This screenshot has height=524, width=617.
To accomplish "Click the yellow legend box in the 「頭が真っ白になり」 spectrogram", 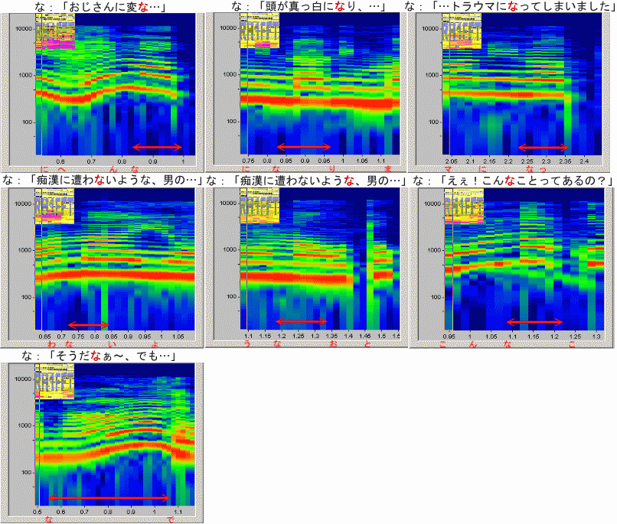I will point(259,33).
